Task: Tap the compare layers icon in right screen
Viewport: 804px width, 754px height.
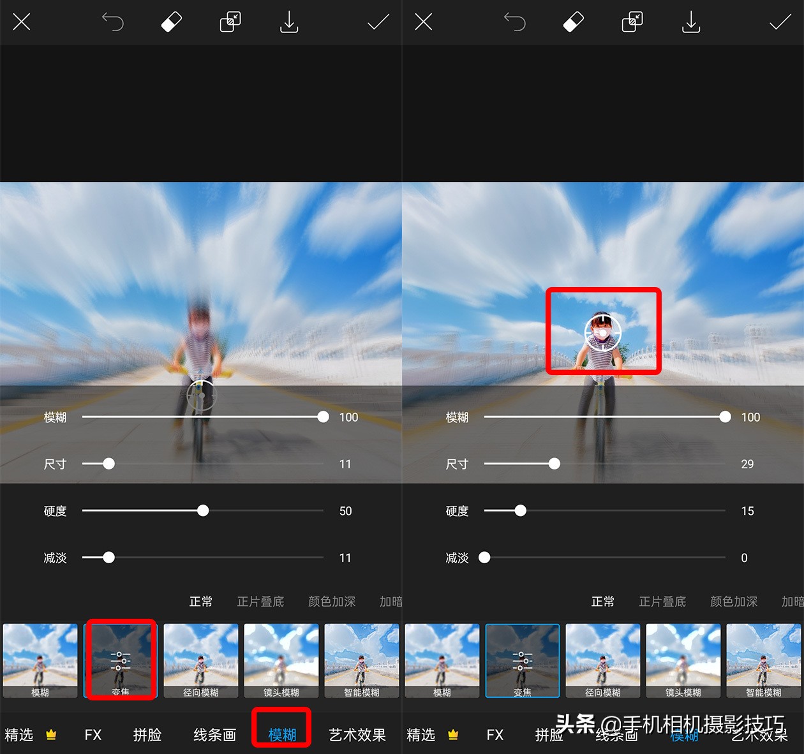Action: tap(632, 22)
